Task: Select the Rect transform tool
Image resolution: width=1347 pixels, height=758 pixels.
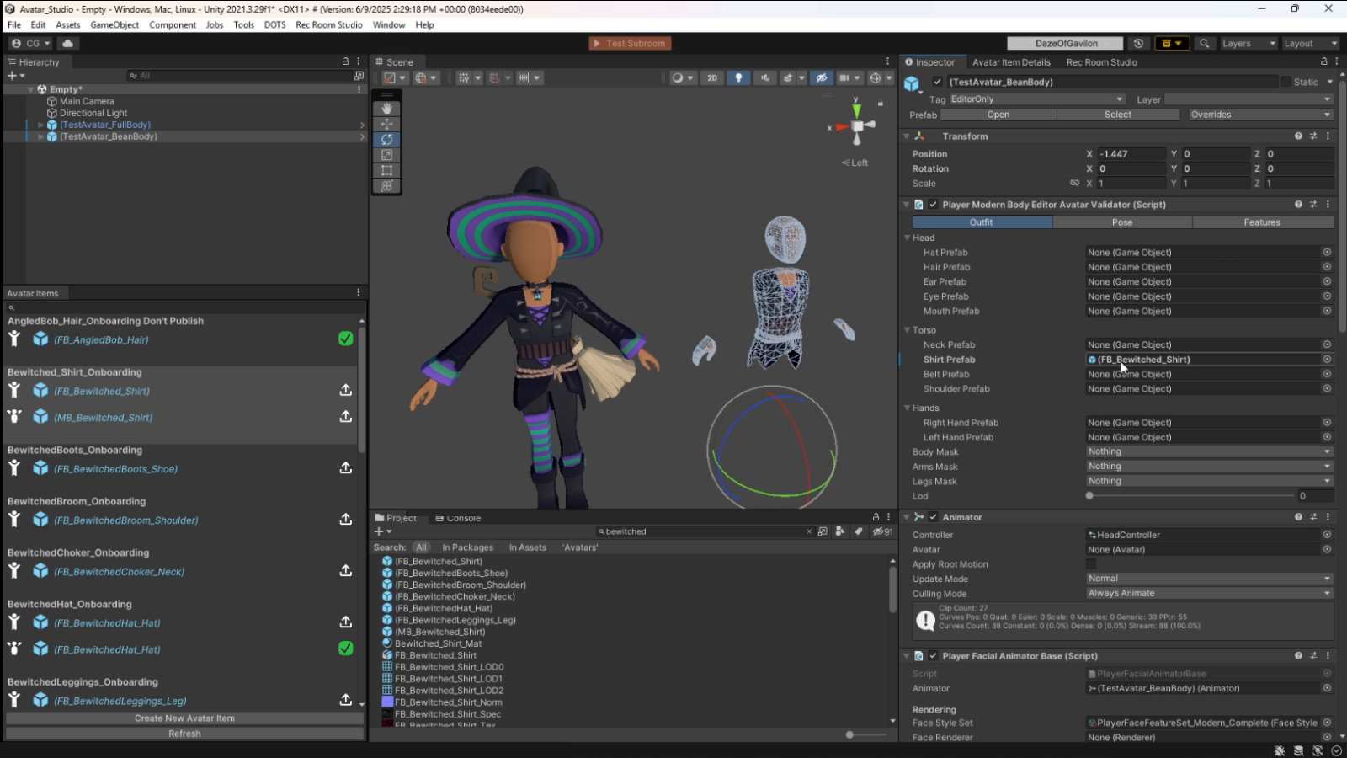Action: point(386,170)
